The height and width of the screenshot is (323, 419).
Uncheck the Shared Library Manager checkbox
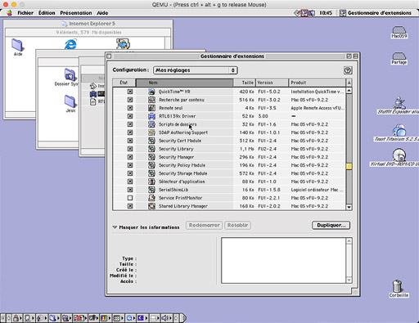point(130,206)
